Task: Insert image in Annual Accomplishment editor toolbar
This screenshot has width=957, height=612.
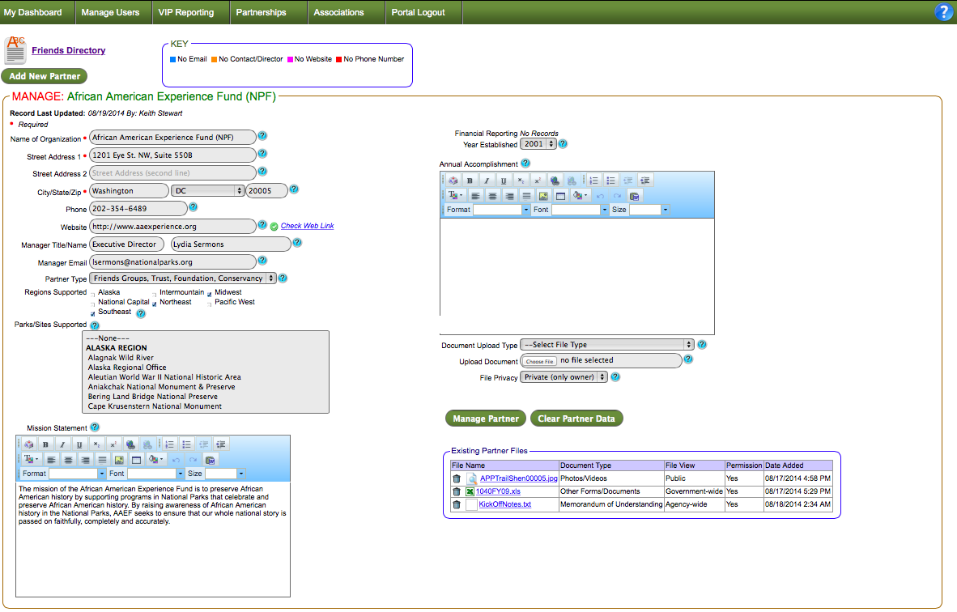Action: click(x=543, y=196)
